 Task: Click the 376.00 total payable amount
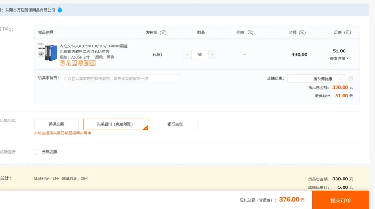[289, 199]
